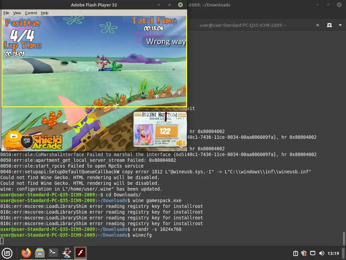Click the 4/4 race position indicator
Viewport: 346px width, 260px height.
22,35
